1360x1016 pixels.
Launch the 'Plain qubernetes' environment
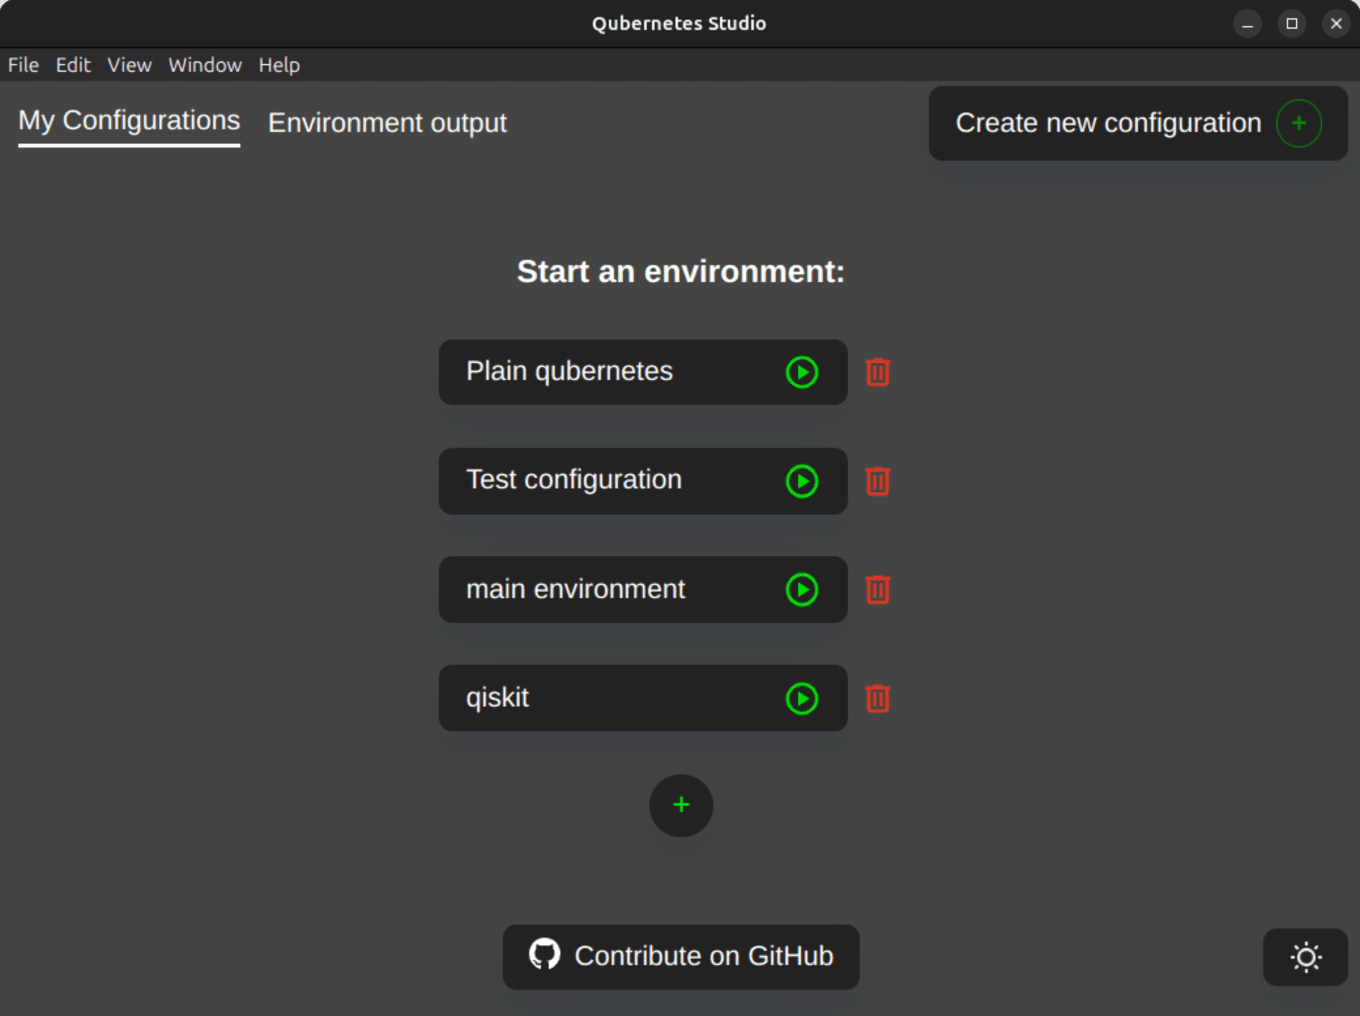pyautogui.click(x=801, y=370)
